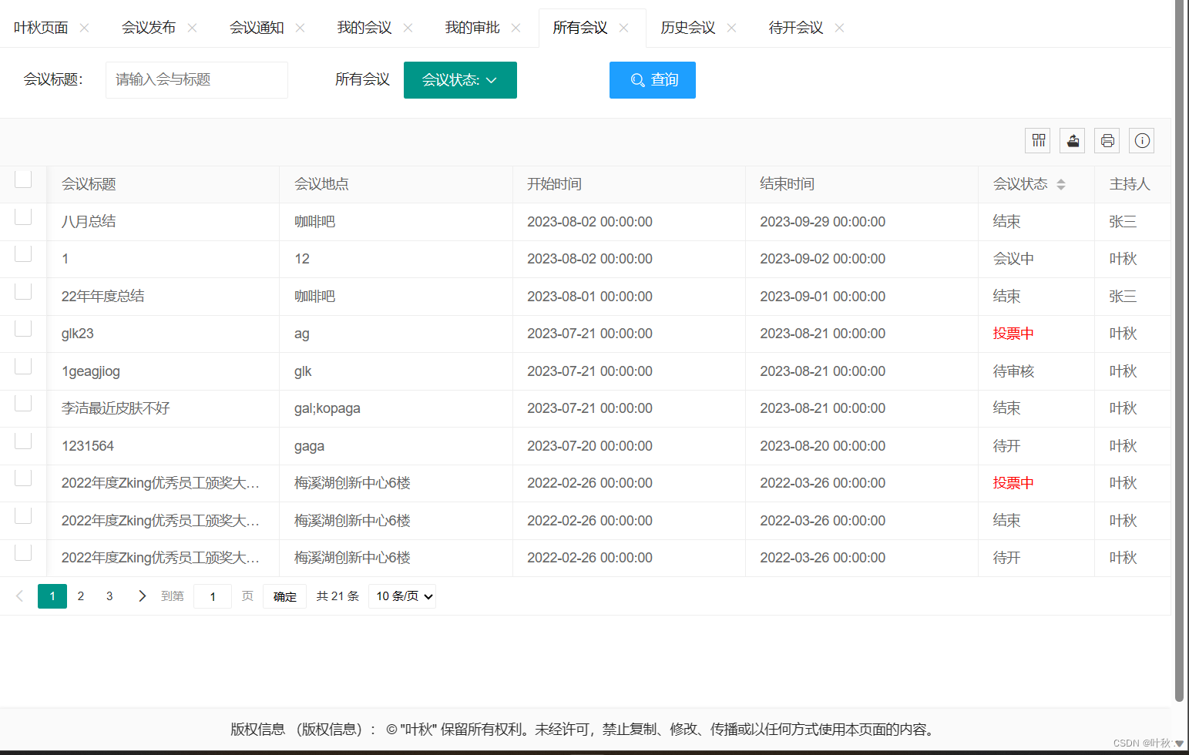
Task: Close the 历史会议 tab
Action: (732, 28)
